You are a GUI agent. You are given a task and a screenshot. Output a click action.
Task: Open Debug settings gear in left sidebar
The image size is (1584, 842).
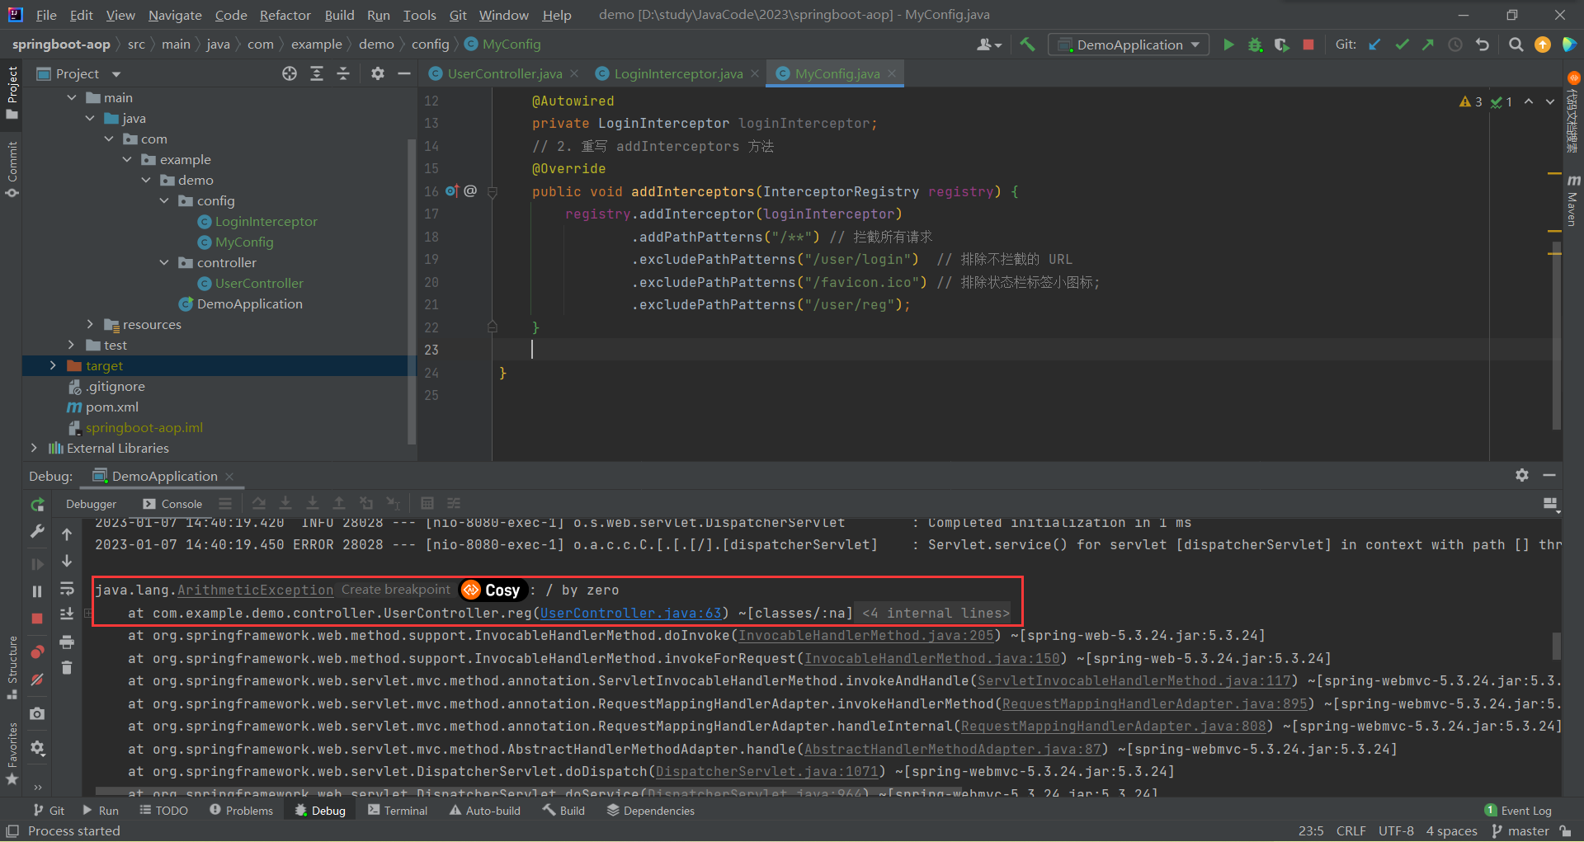pos(37,747)
